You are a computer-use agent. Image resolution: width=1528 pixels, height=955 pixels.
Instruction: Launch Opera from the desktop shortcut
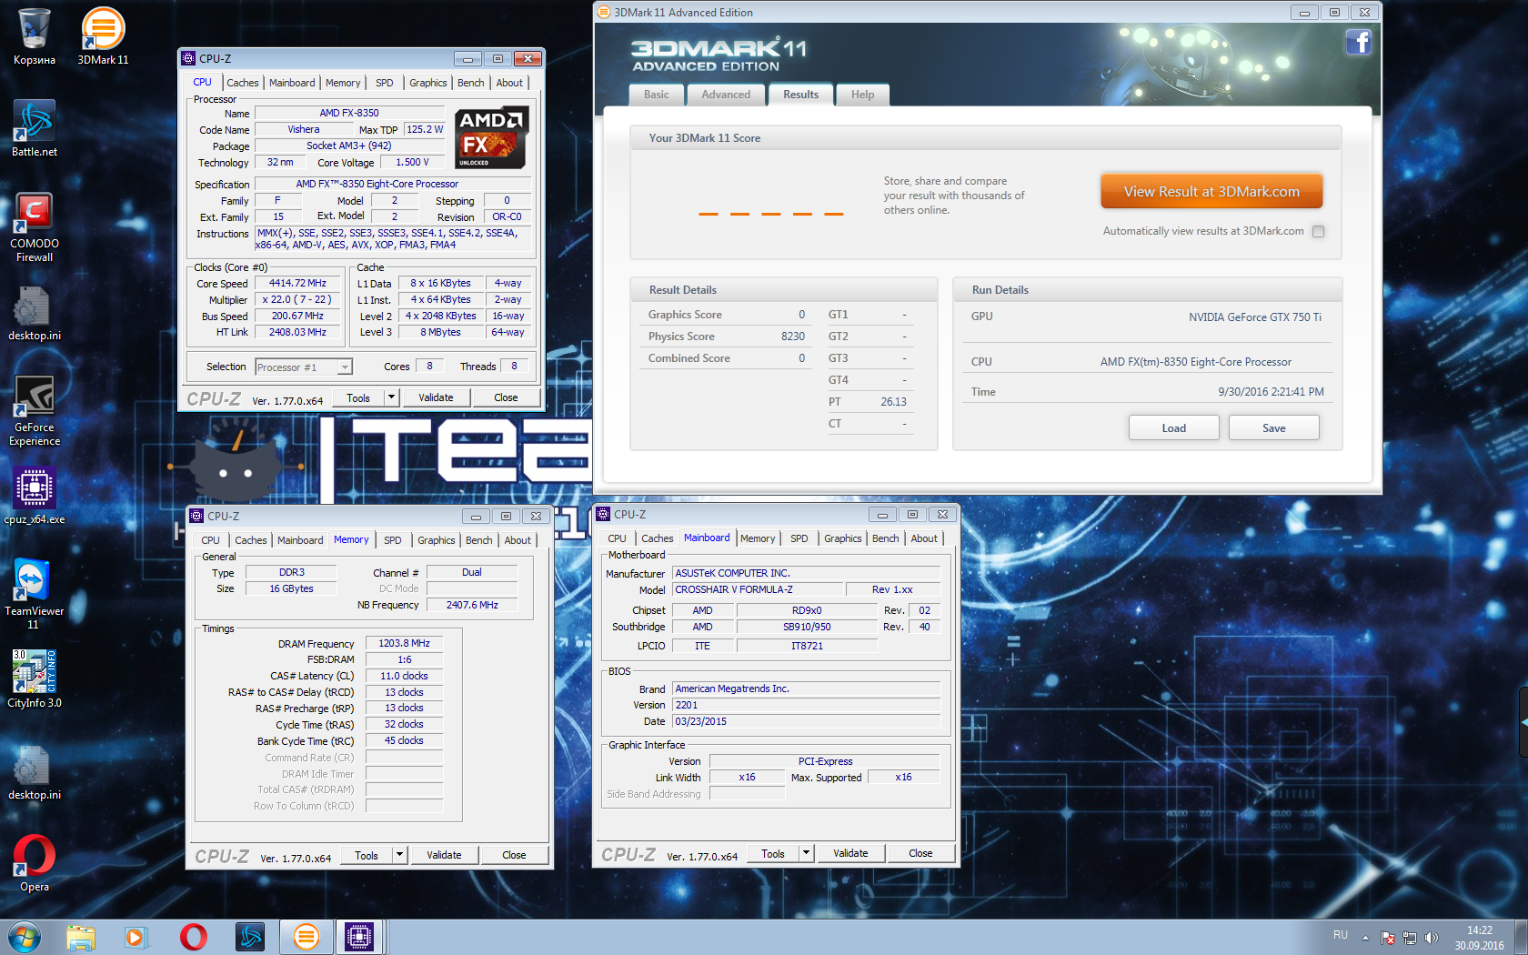point(35,863)
